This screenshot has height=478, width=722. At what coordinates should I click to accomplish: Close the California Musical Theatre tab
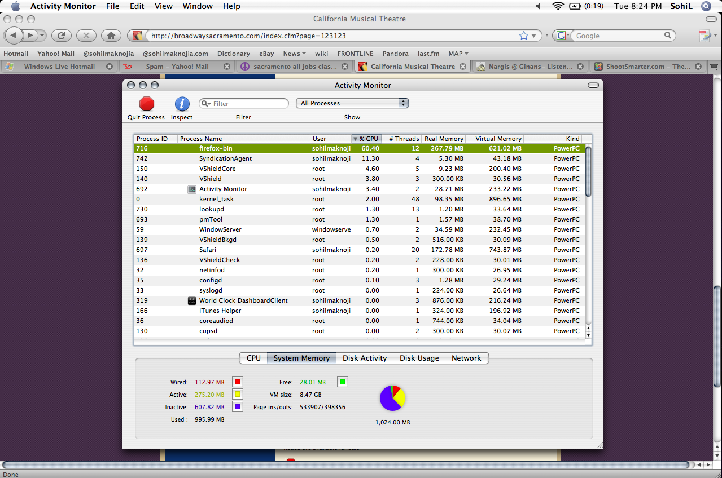pos(463,67)
